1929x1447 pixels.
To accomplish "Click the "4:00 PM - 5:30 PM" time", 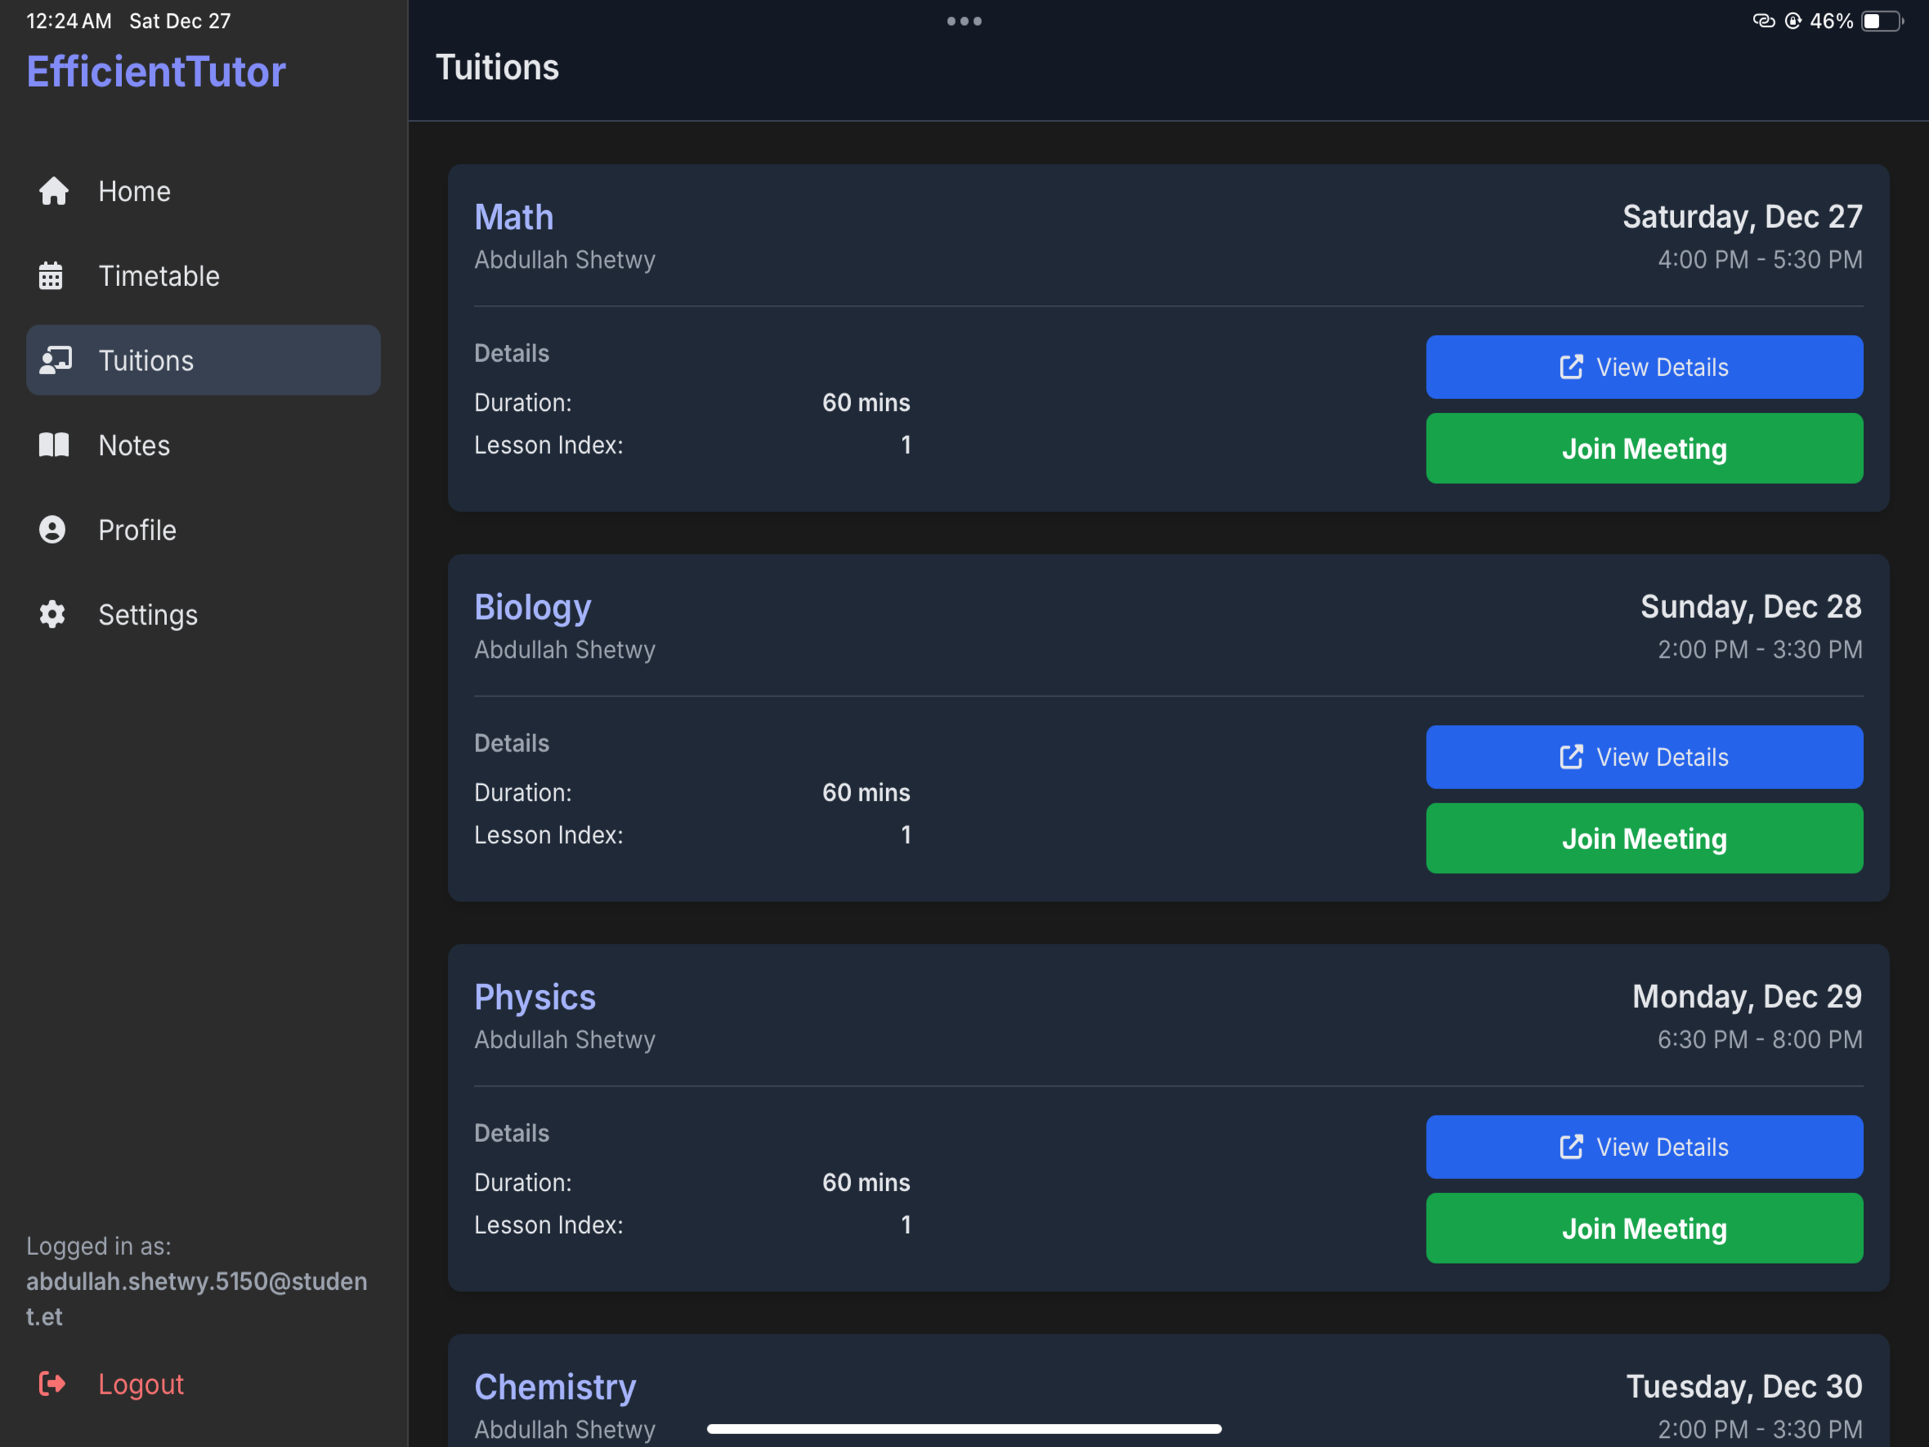I will tap(1760, 259).
